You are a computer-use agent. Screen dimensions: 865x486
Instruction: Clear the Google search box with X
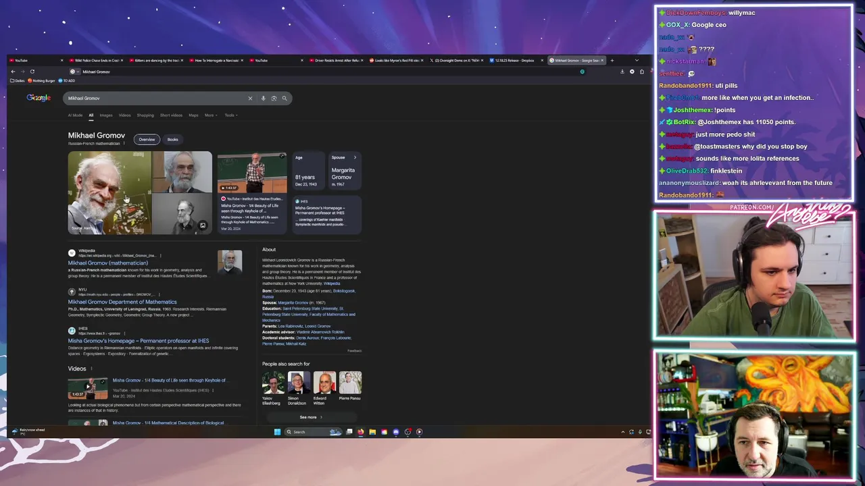tap(250, 99)
